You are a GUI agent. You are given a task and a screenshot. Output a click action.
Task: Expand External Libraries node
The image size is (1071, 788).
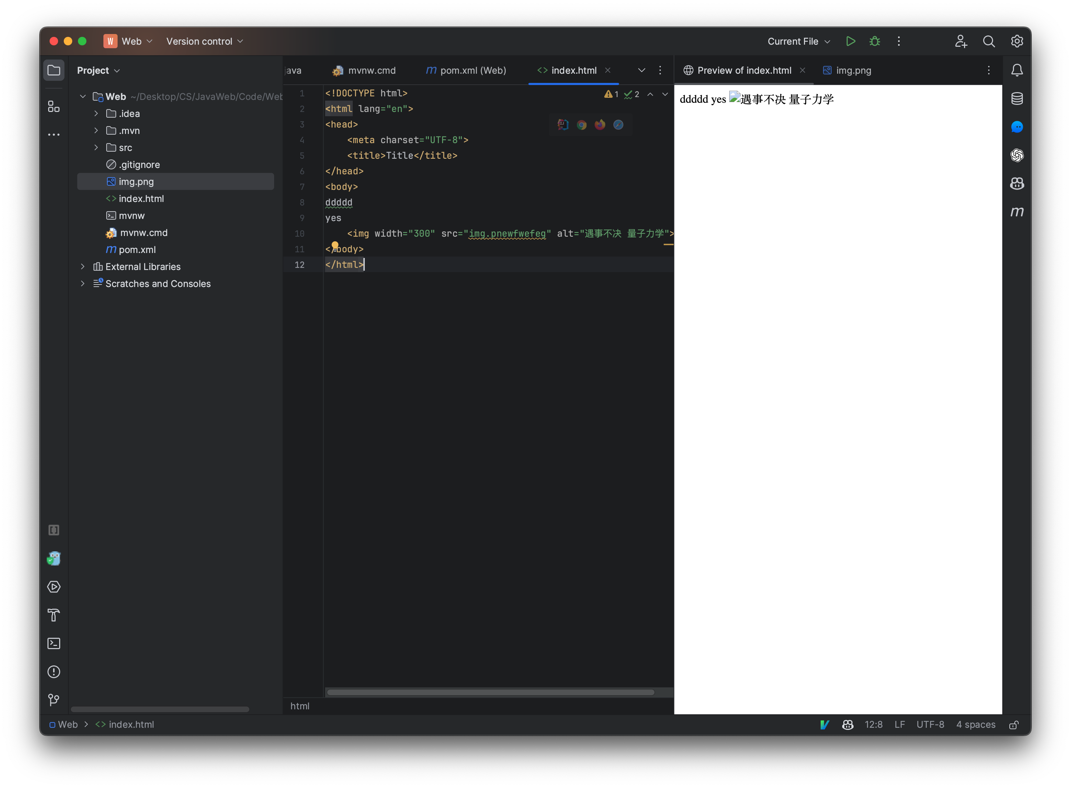click(83, 267)
